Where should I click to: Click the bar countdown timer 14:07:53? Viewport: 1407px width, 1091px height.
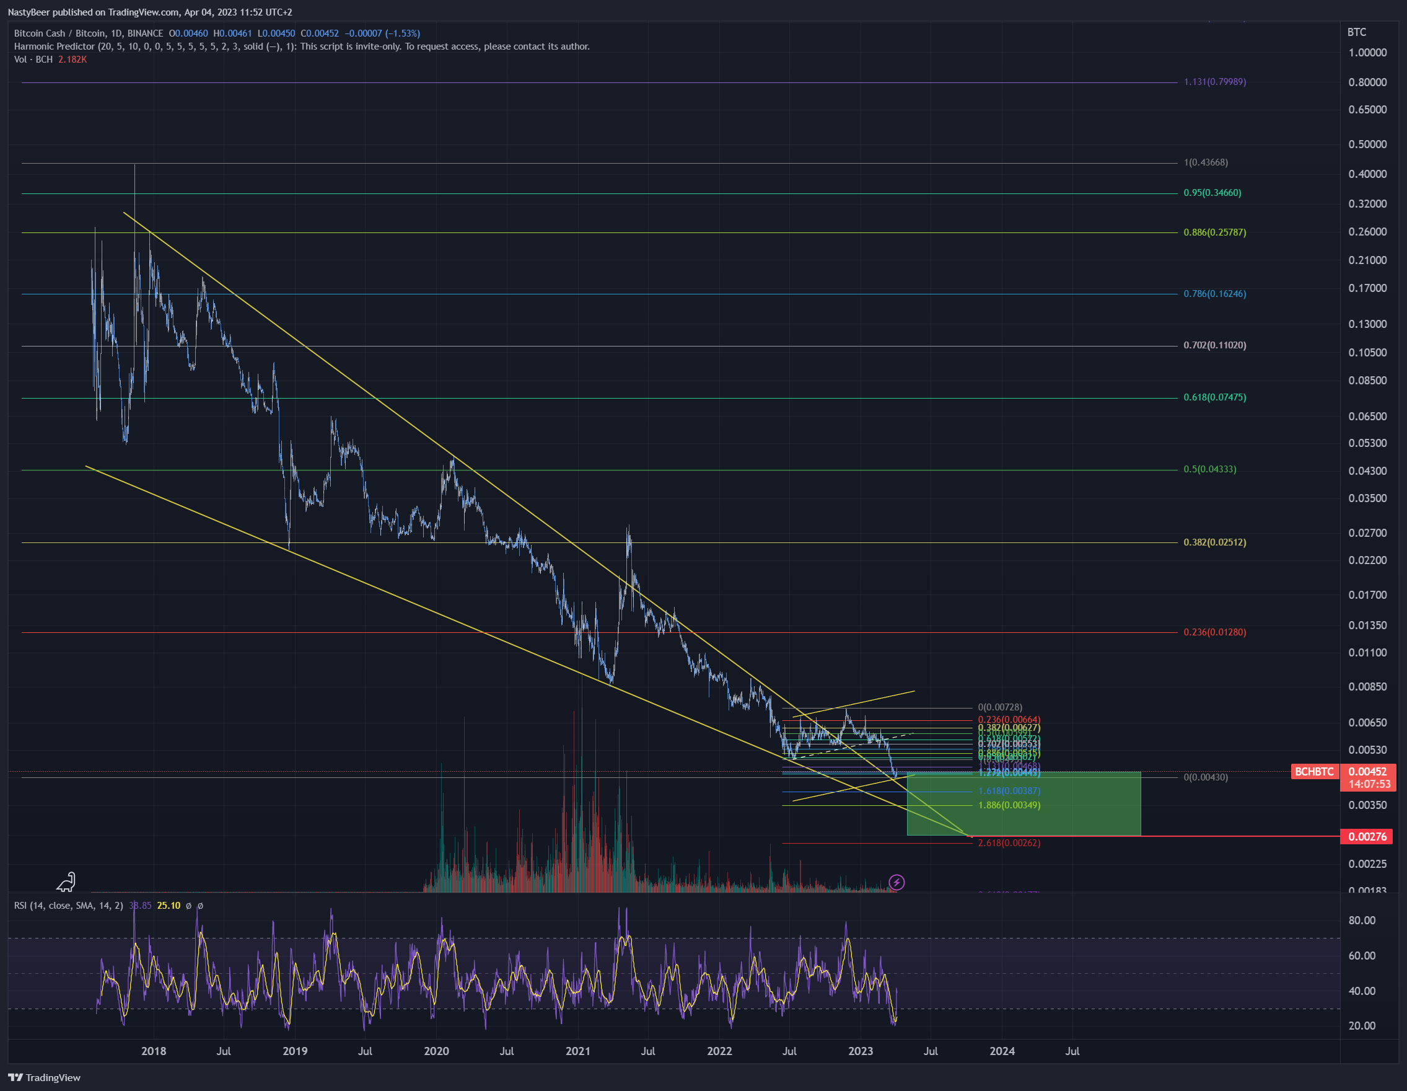pyautogui.click(x=1369, y=784)
